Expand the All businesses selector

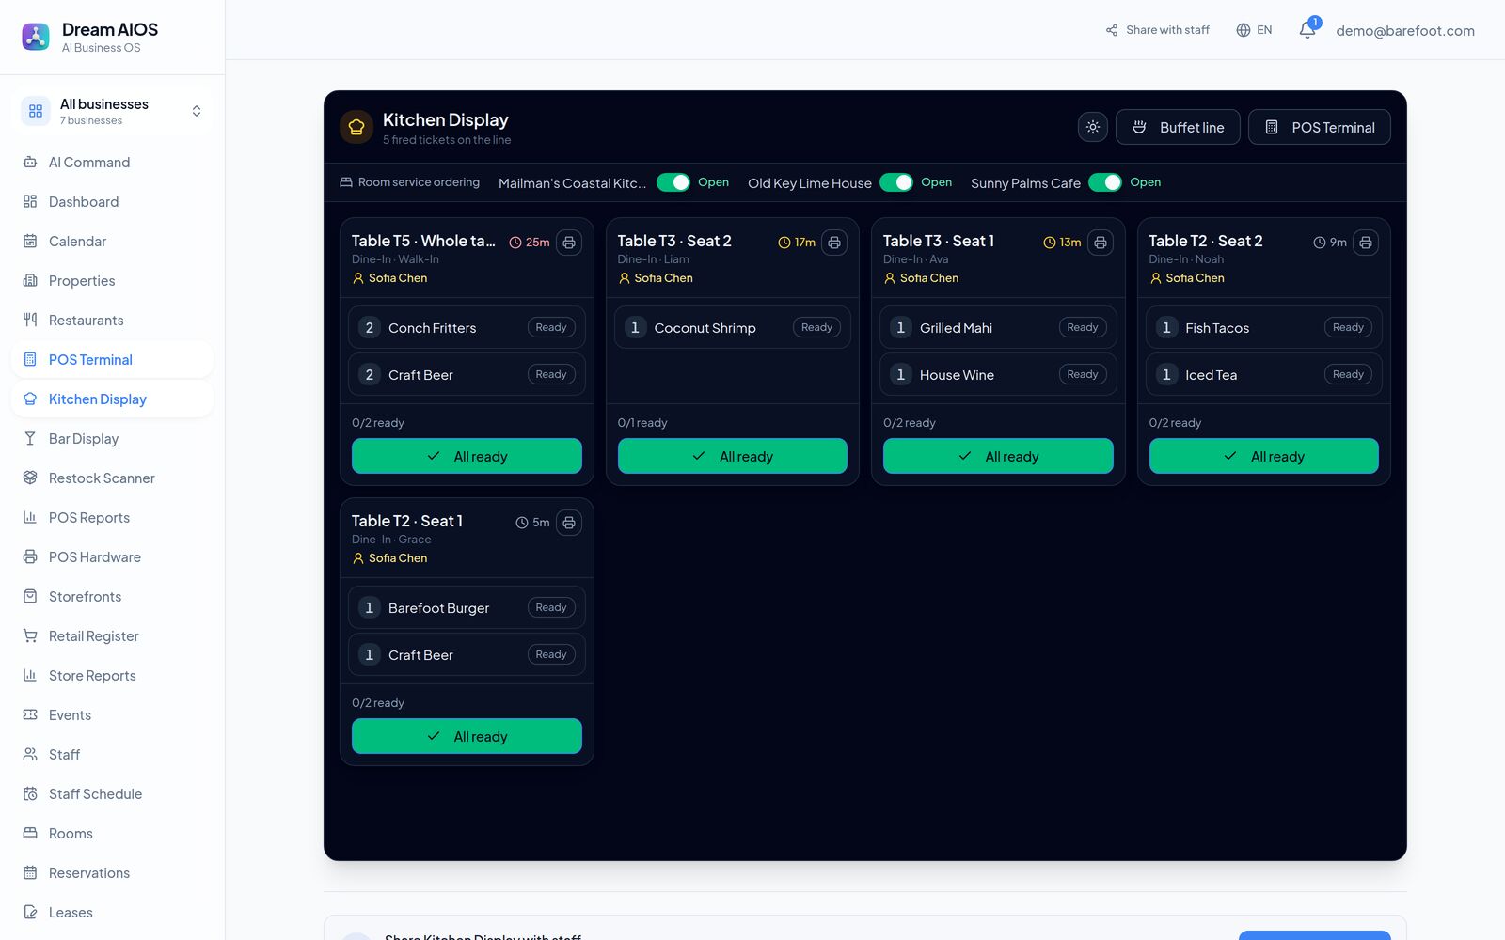(x=113, y=111)
